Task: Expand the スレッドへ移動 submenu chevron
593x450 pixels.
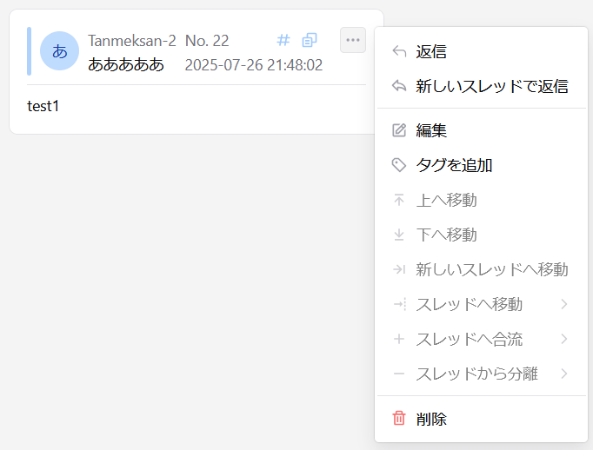Action: point(564,304)
